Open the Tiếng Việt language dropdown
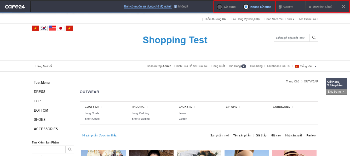Viewport: 350px width, 156px height. pyautogui.click(x=306, y=66)
